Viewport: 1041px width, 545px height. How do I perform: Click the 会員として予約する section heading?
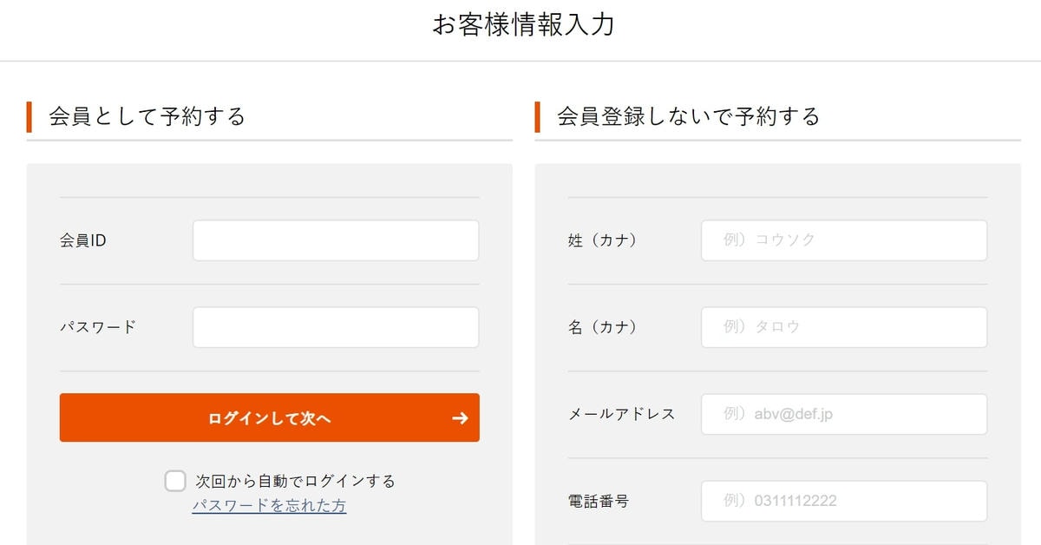tap(147, 116)
